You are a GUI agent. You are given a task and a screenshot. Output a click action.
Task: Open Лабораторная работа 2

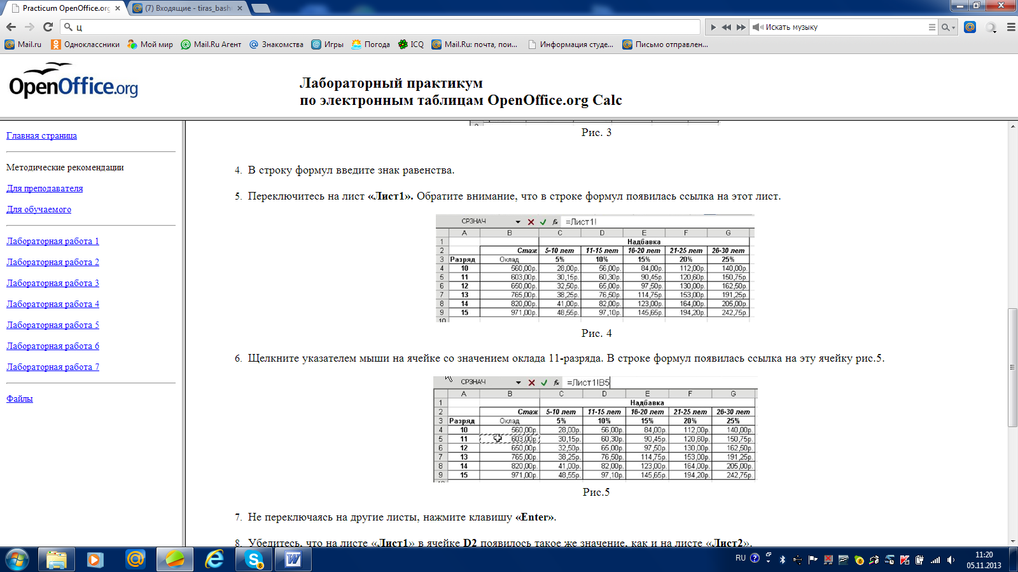pos(53,262)
